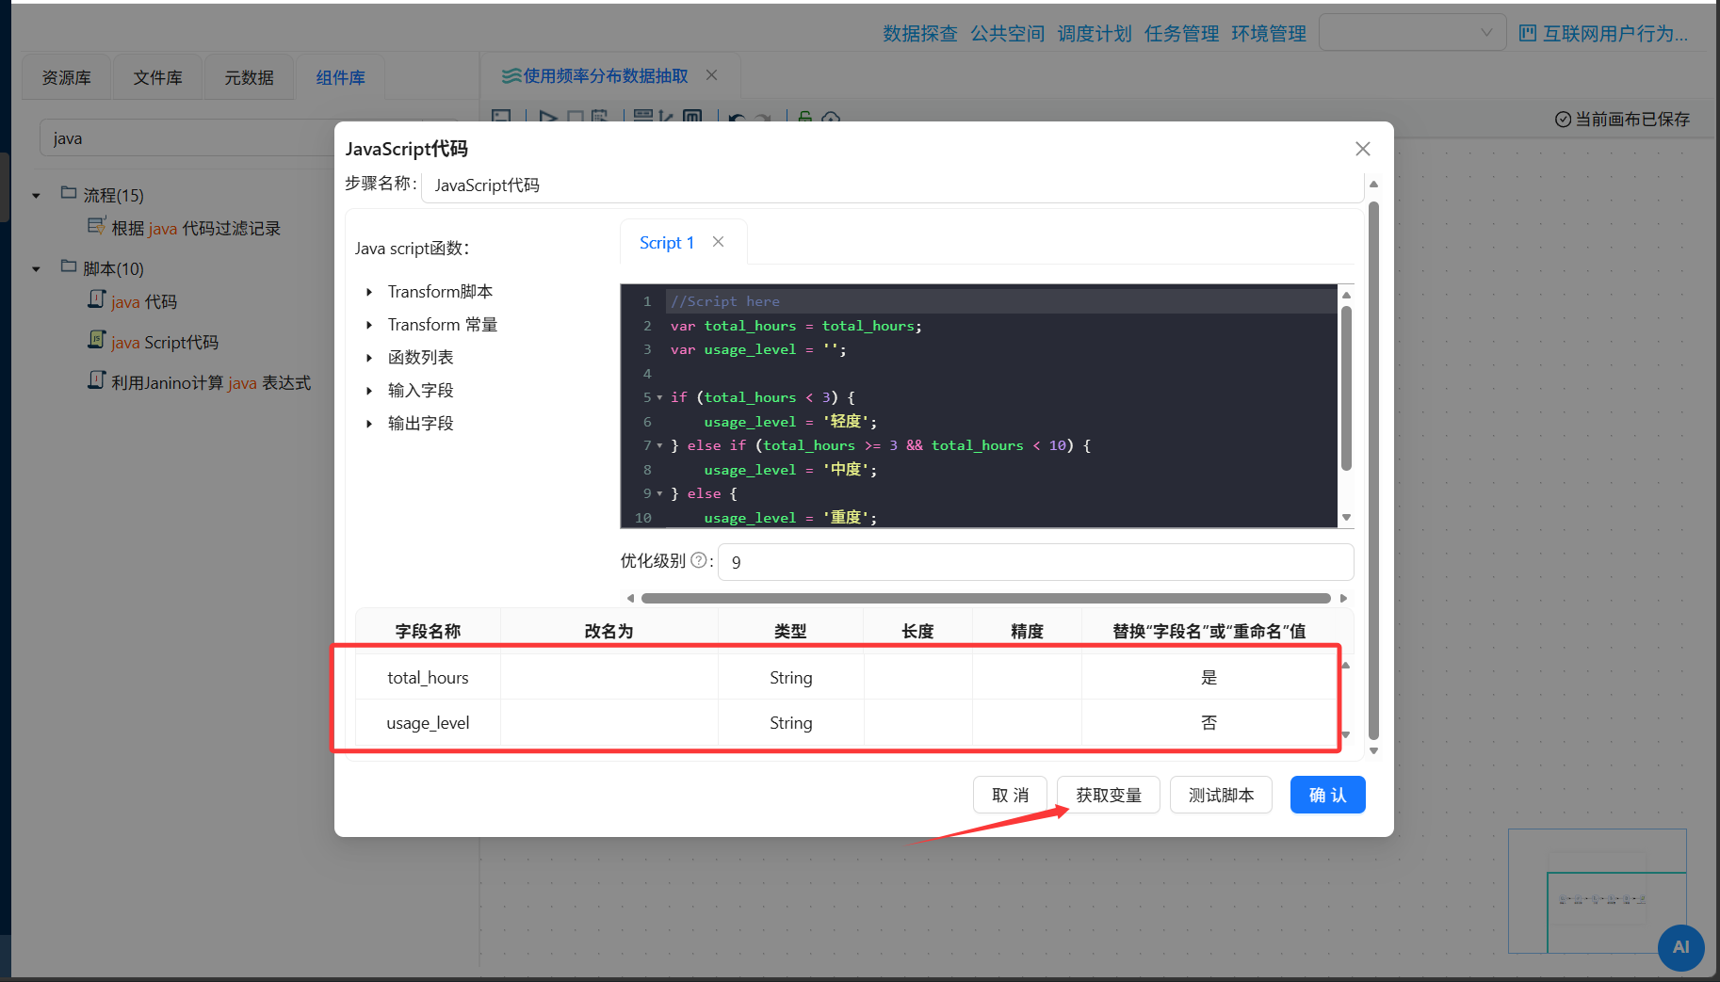Screen dimensions: 1720x982
Task: Click the code editor vertical scrollbar
Action: point(1346,388)
